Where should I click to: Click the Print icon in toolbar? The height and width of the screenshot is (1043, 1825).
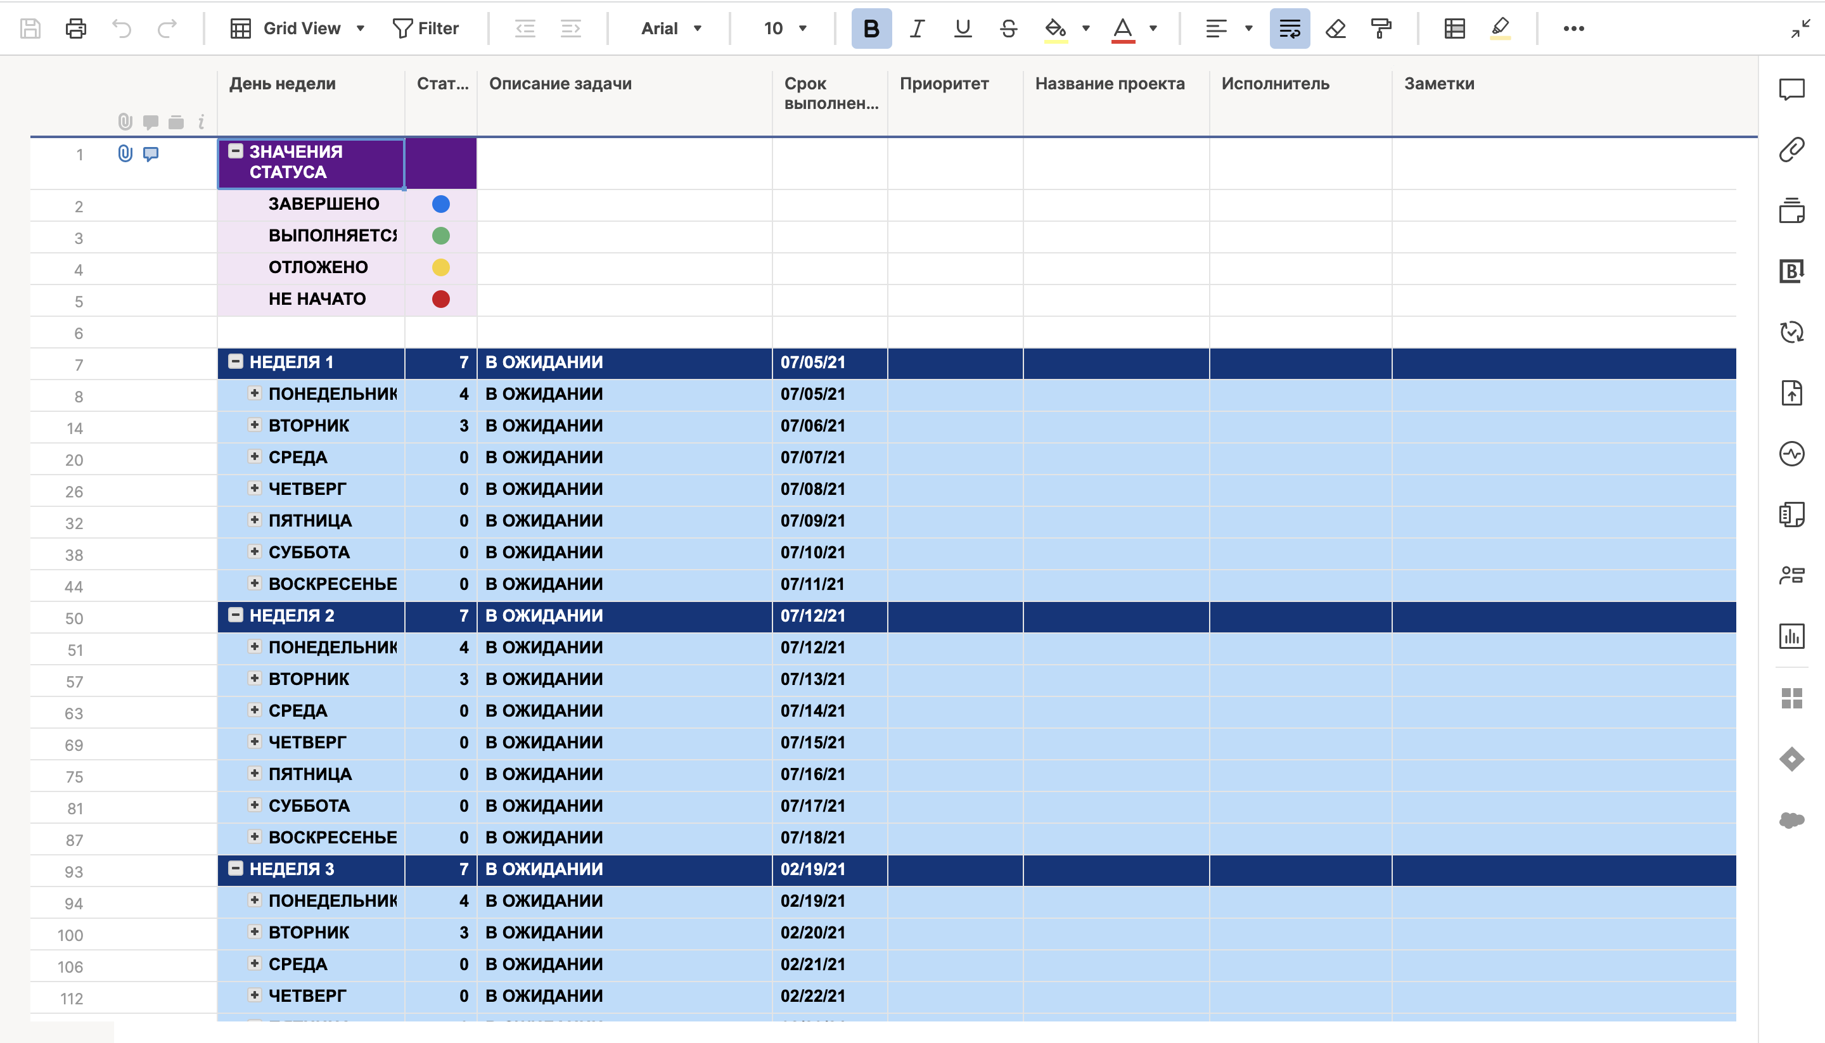pyautogui.click(x=76, y=29)
